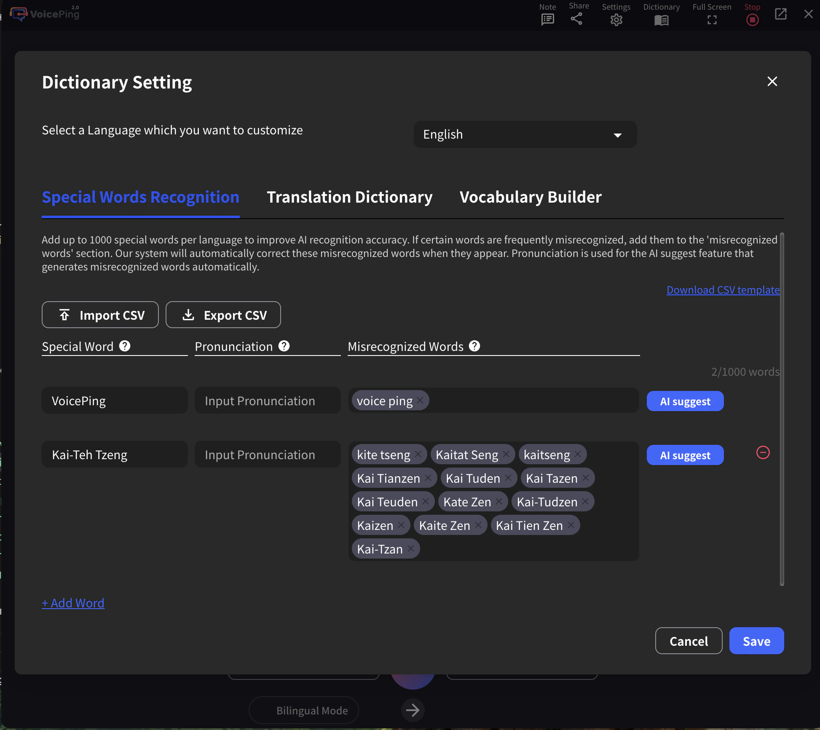Expand the English language dropdown
The width and height of the screenshot is (820, 730).
tap(525, 134)
